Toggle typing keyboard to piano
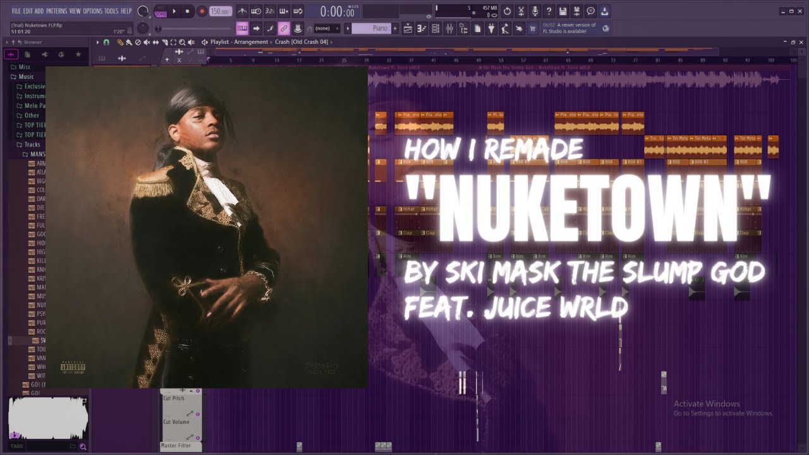809x455 pixels. pyautogui.click(x=242, y=28)
